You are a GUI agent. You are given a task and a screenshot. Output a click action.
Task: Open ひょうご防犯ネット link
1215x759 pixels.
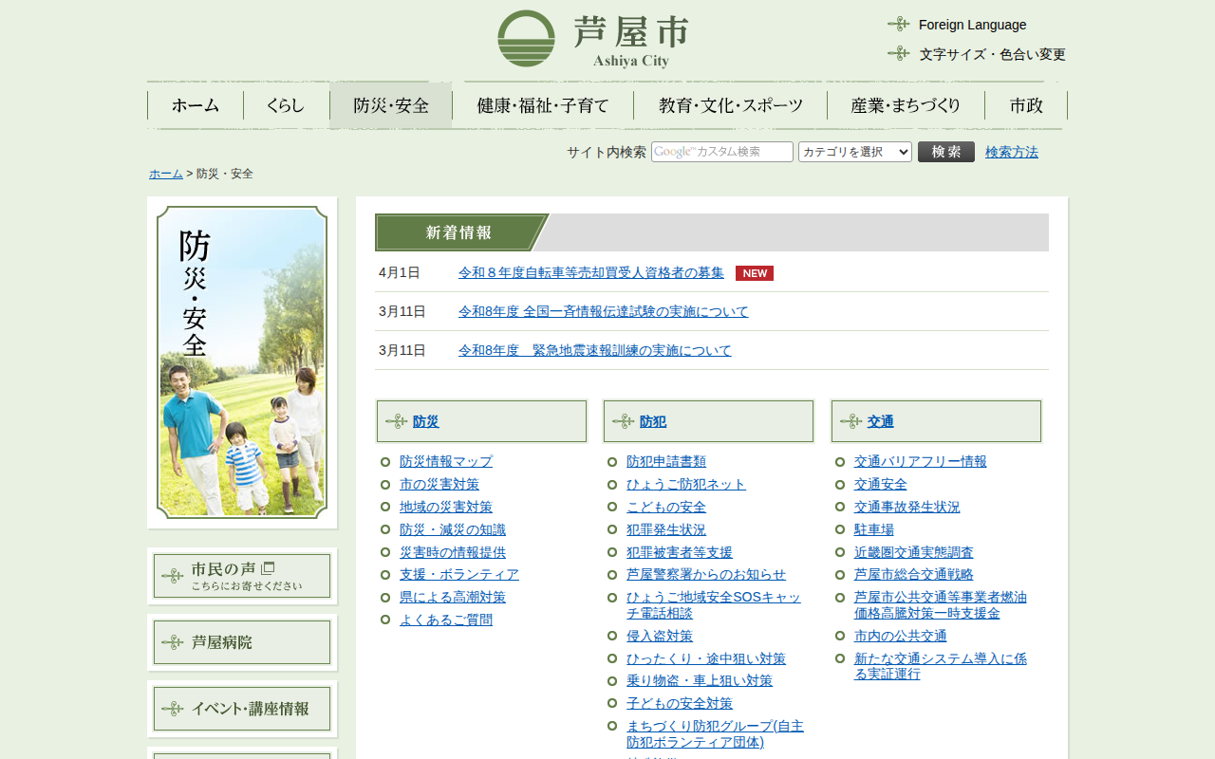(x=686, y=484)
